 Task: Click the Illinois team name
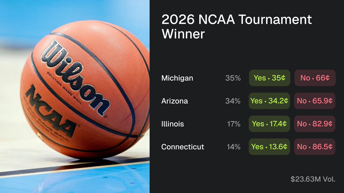[173, 124]
